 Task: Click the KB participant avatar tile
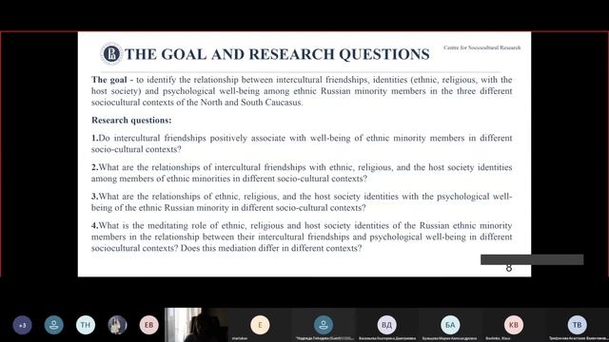click(x=514, y=325)
